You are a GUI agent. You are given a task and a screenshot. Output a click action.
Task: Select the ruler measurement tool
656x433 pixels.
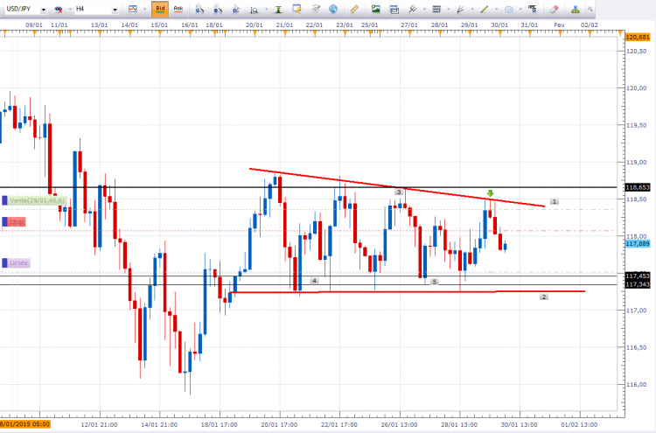click(x=354, y=9)
